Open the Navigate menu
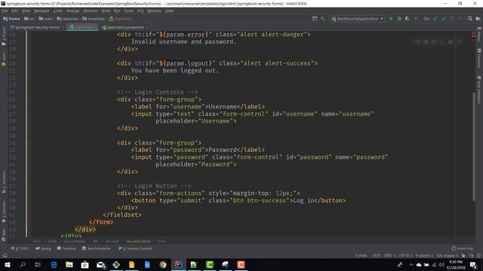The height and width of the screenshot is (271, 483). [x=42, y=11]
